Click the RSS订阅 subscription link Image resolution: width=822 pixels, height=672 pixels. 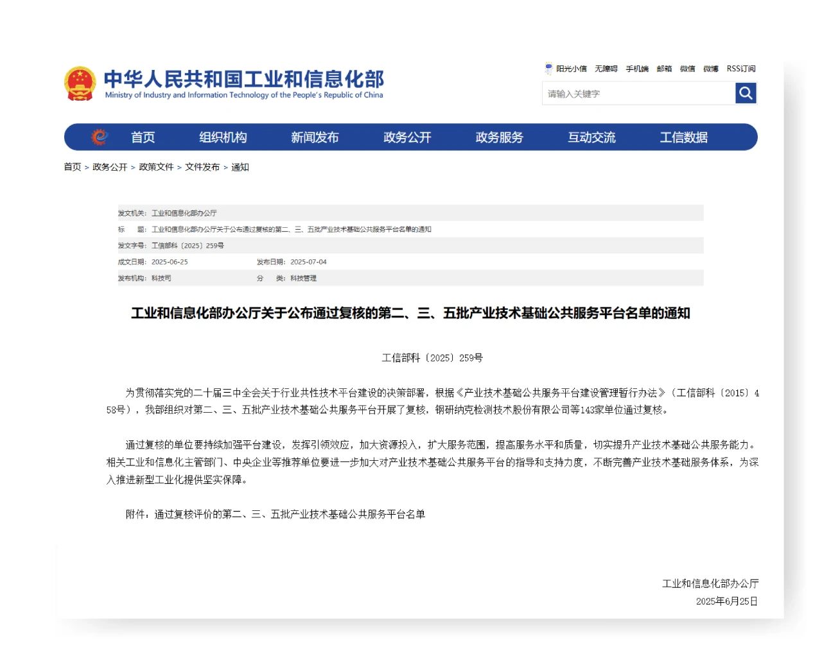[x=741, y=69]
